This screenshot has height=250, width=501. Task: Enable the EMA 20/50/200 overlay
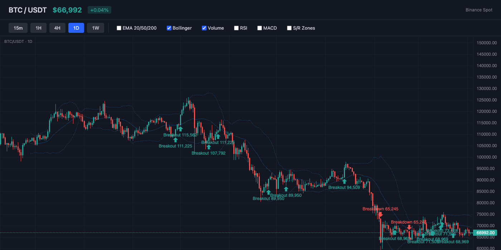point(119,28)
